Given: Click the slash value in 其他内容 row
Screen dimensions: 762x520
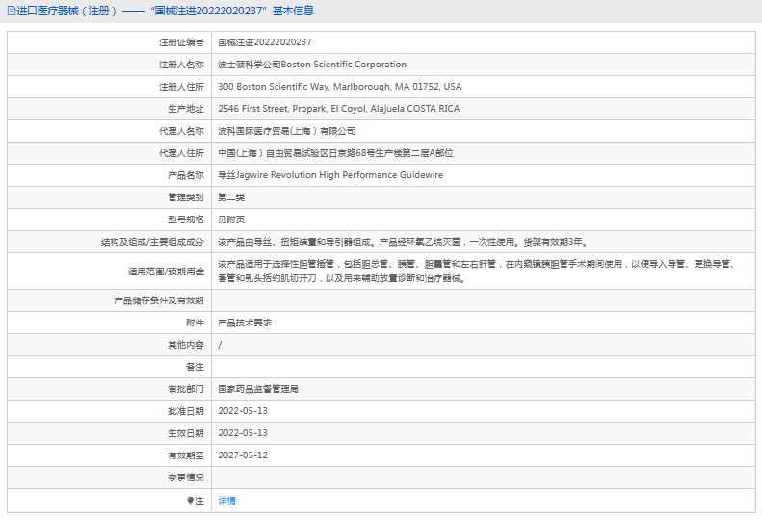Looking at the screenshot, I should 221,345.
